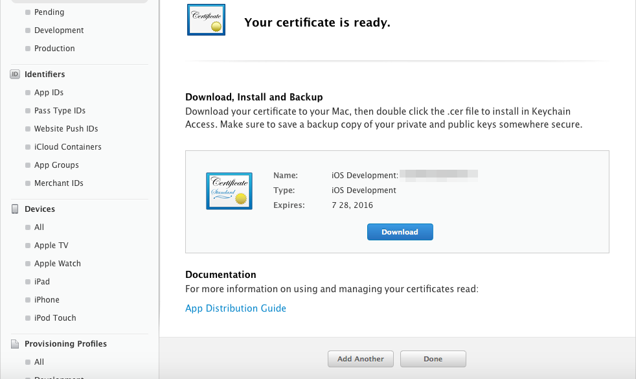Screen dimensions: 636x379
Task: Select Pass Type IDs item
Action: click(x=60, y=111)
